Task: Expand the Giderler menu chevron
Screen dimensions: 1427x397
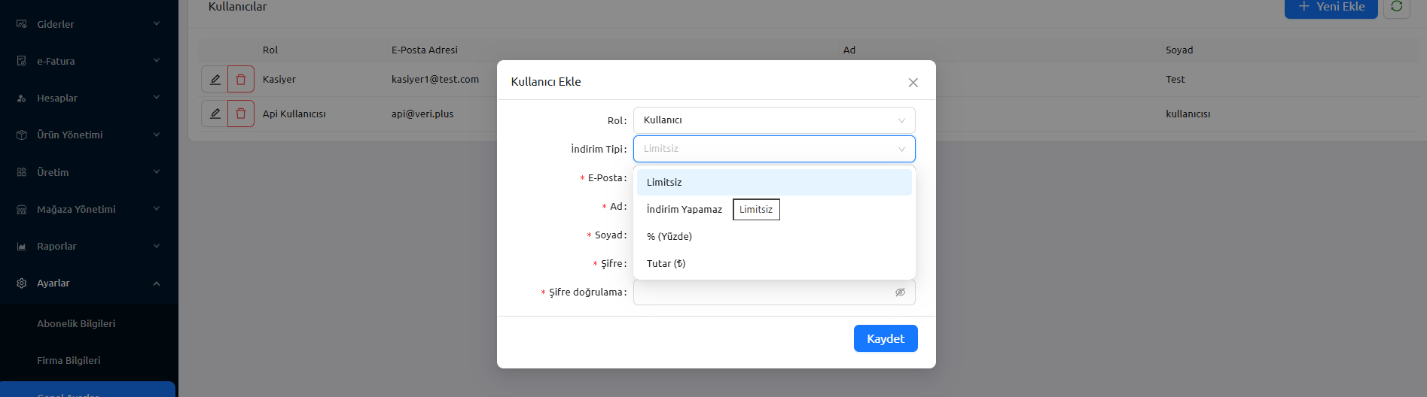Action: click(157, 23)
